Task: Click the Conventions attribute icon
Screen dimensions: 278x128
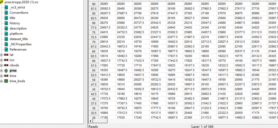Action: [x=6, y=13]
